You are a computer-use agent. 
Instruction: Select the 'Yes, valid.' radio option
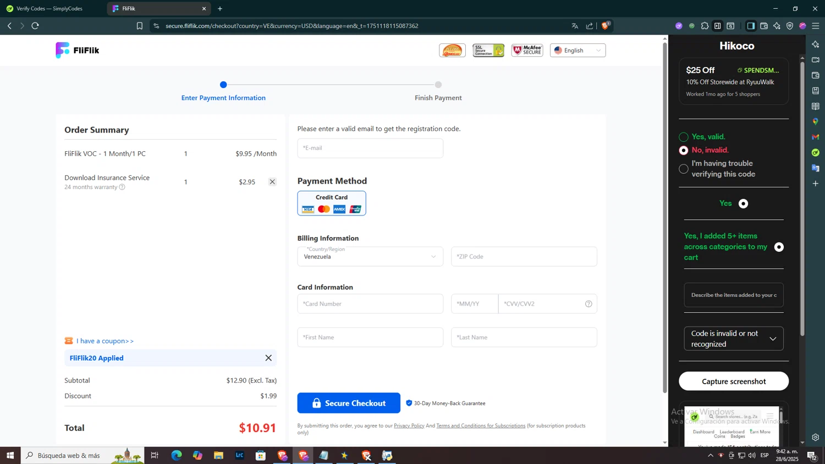[684, 137]
